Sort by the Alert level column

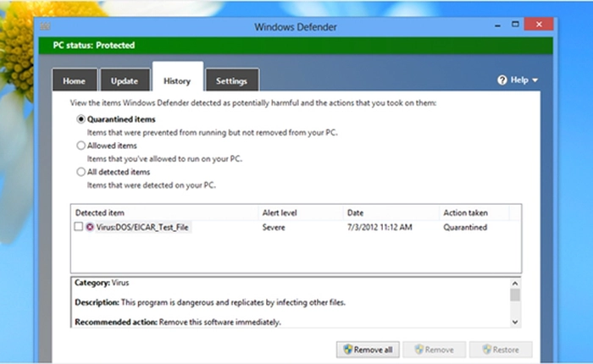(301, 212)
